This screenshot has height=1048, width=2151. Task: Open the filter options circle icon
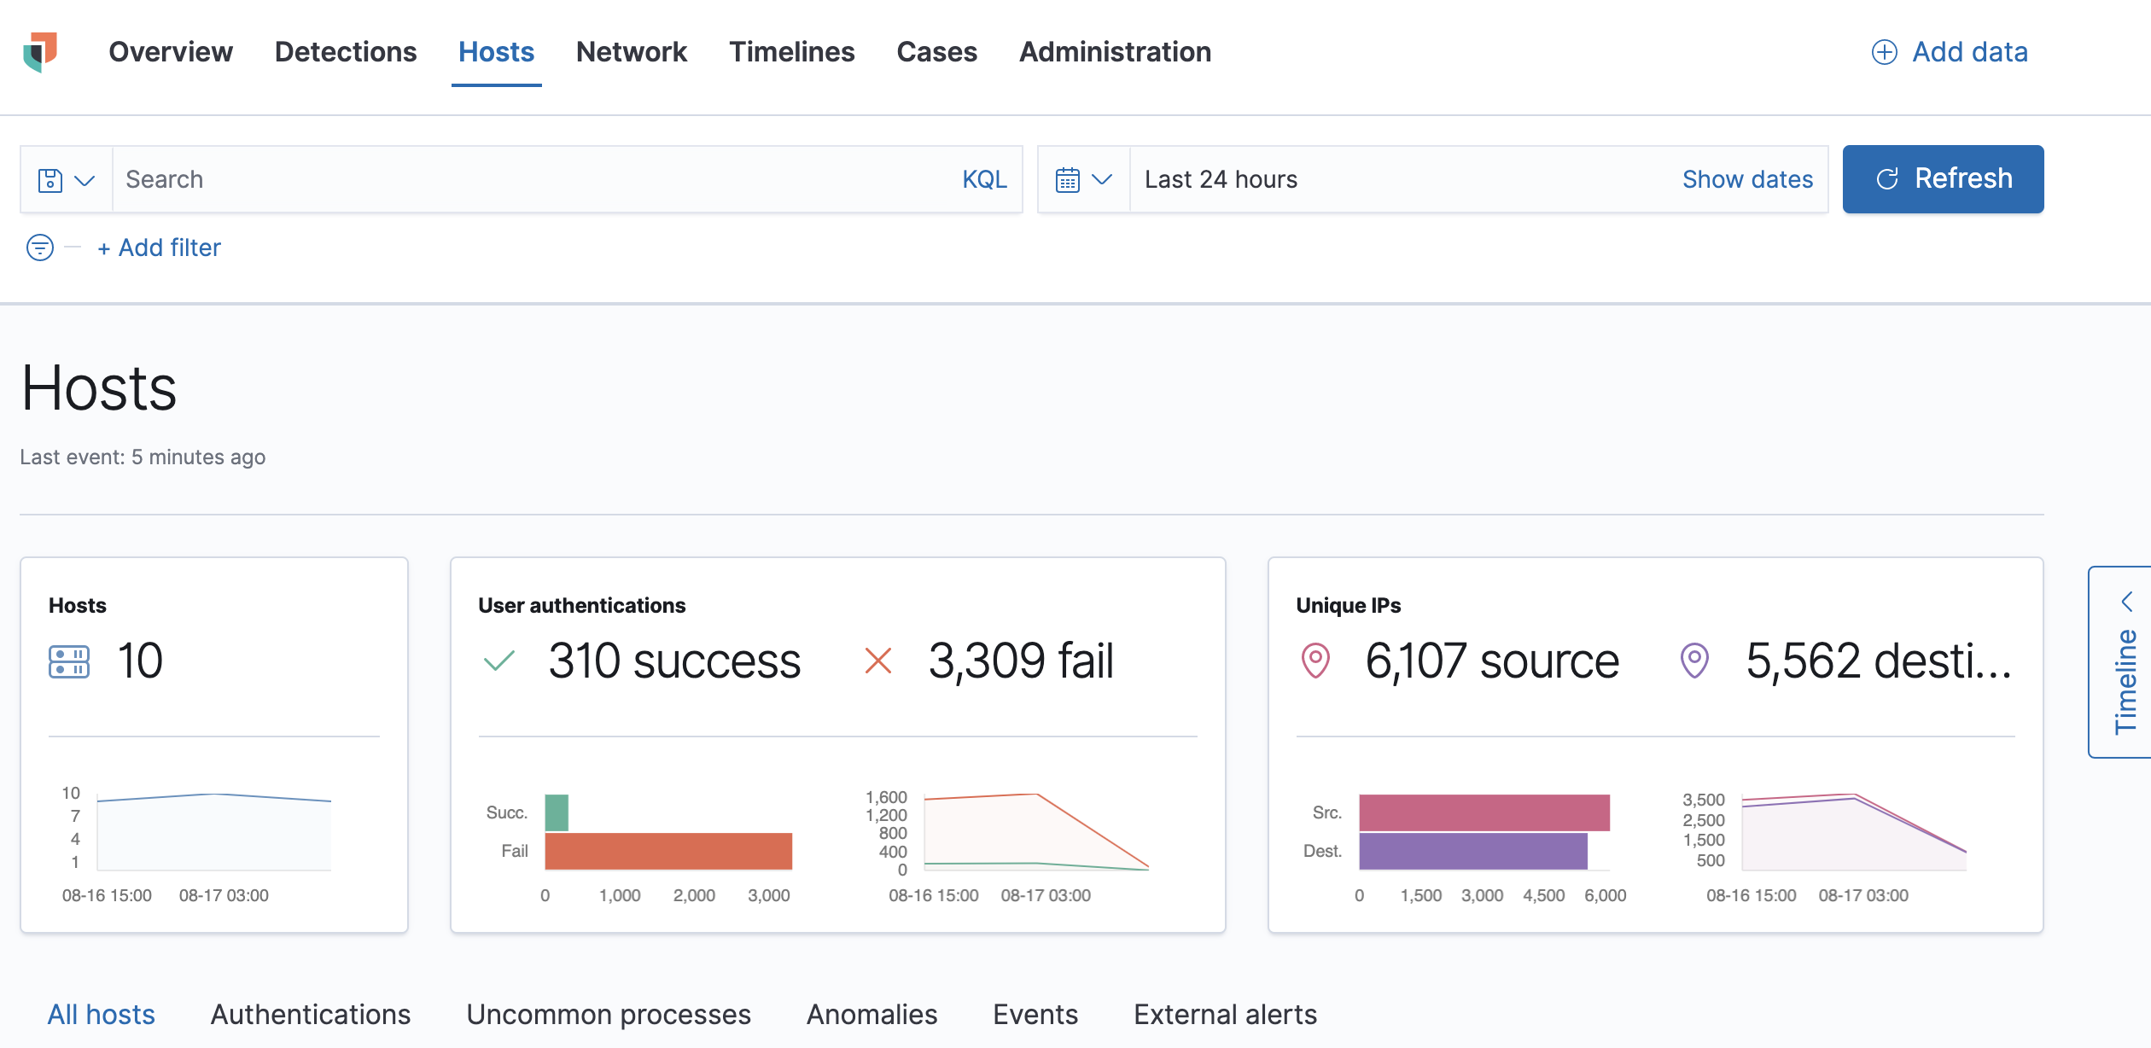40,247
